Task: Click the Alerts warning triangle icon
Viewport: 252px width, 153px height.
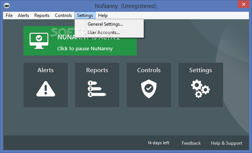Action: [x=46, y=89]
